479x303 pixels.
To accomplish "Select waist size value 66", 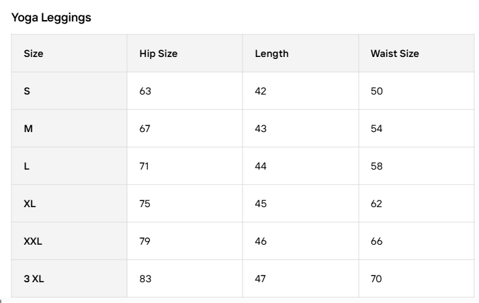I will coord(376,241).
